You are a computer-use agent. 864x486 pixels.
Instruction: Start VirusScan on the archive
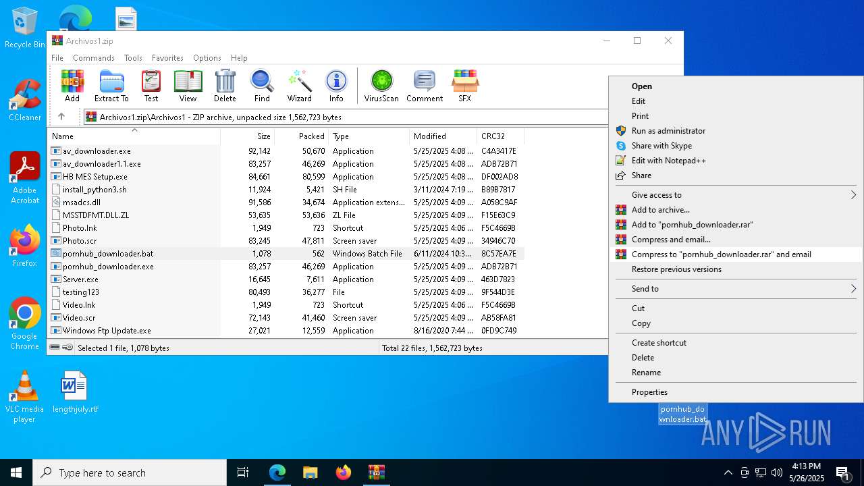pos(381,86)
